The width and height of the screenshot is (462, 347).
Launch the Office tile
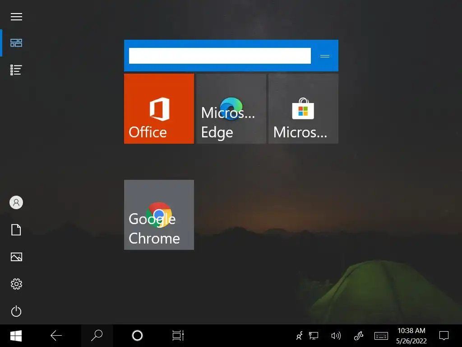coord(159,108)
